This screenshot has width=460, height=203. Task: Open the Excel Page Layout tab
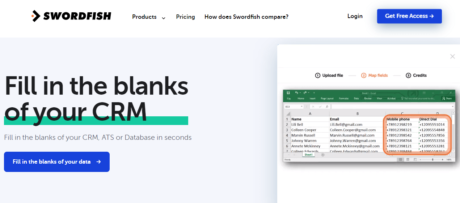(327, 99)
